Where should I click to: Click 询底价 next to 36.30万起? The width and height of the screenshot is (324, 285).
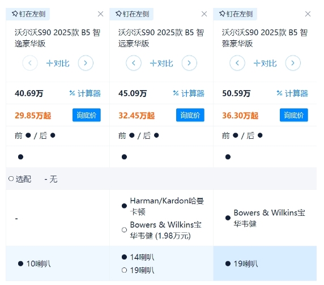(x=294, y=115)
